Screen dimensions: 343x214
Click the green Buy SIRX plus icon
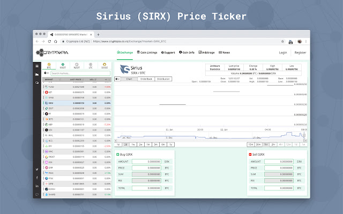coord(118,155)
